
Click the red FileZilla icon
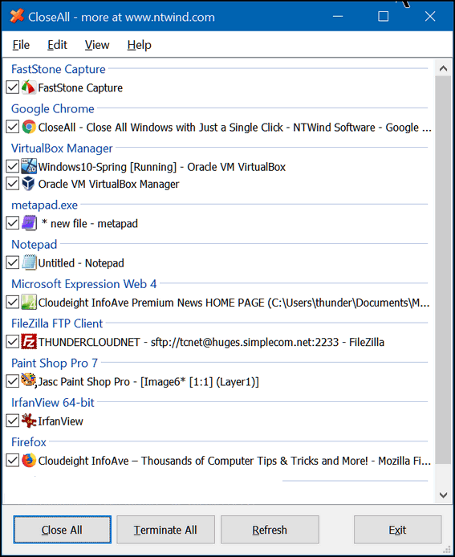click(28, 342)
